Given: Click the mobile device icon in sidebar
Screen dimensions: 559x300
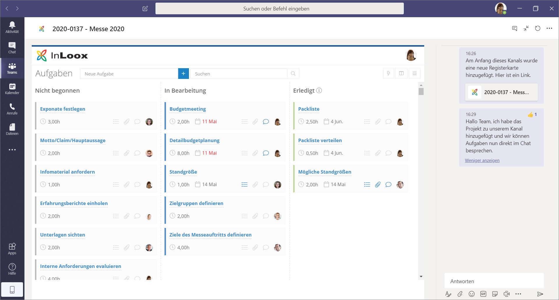Looking at the screenshot, I should pos(12,290).
